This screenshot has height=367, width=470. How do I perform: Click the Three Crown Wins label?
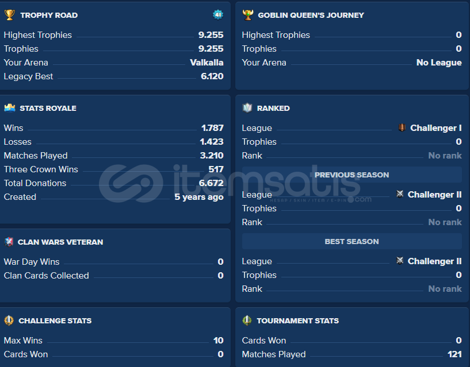41,169
